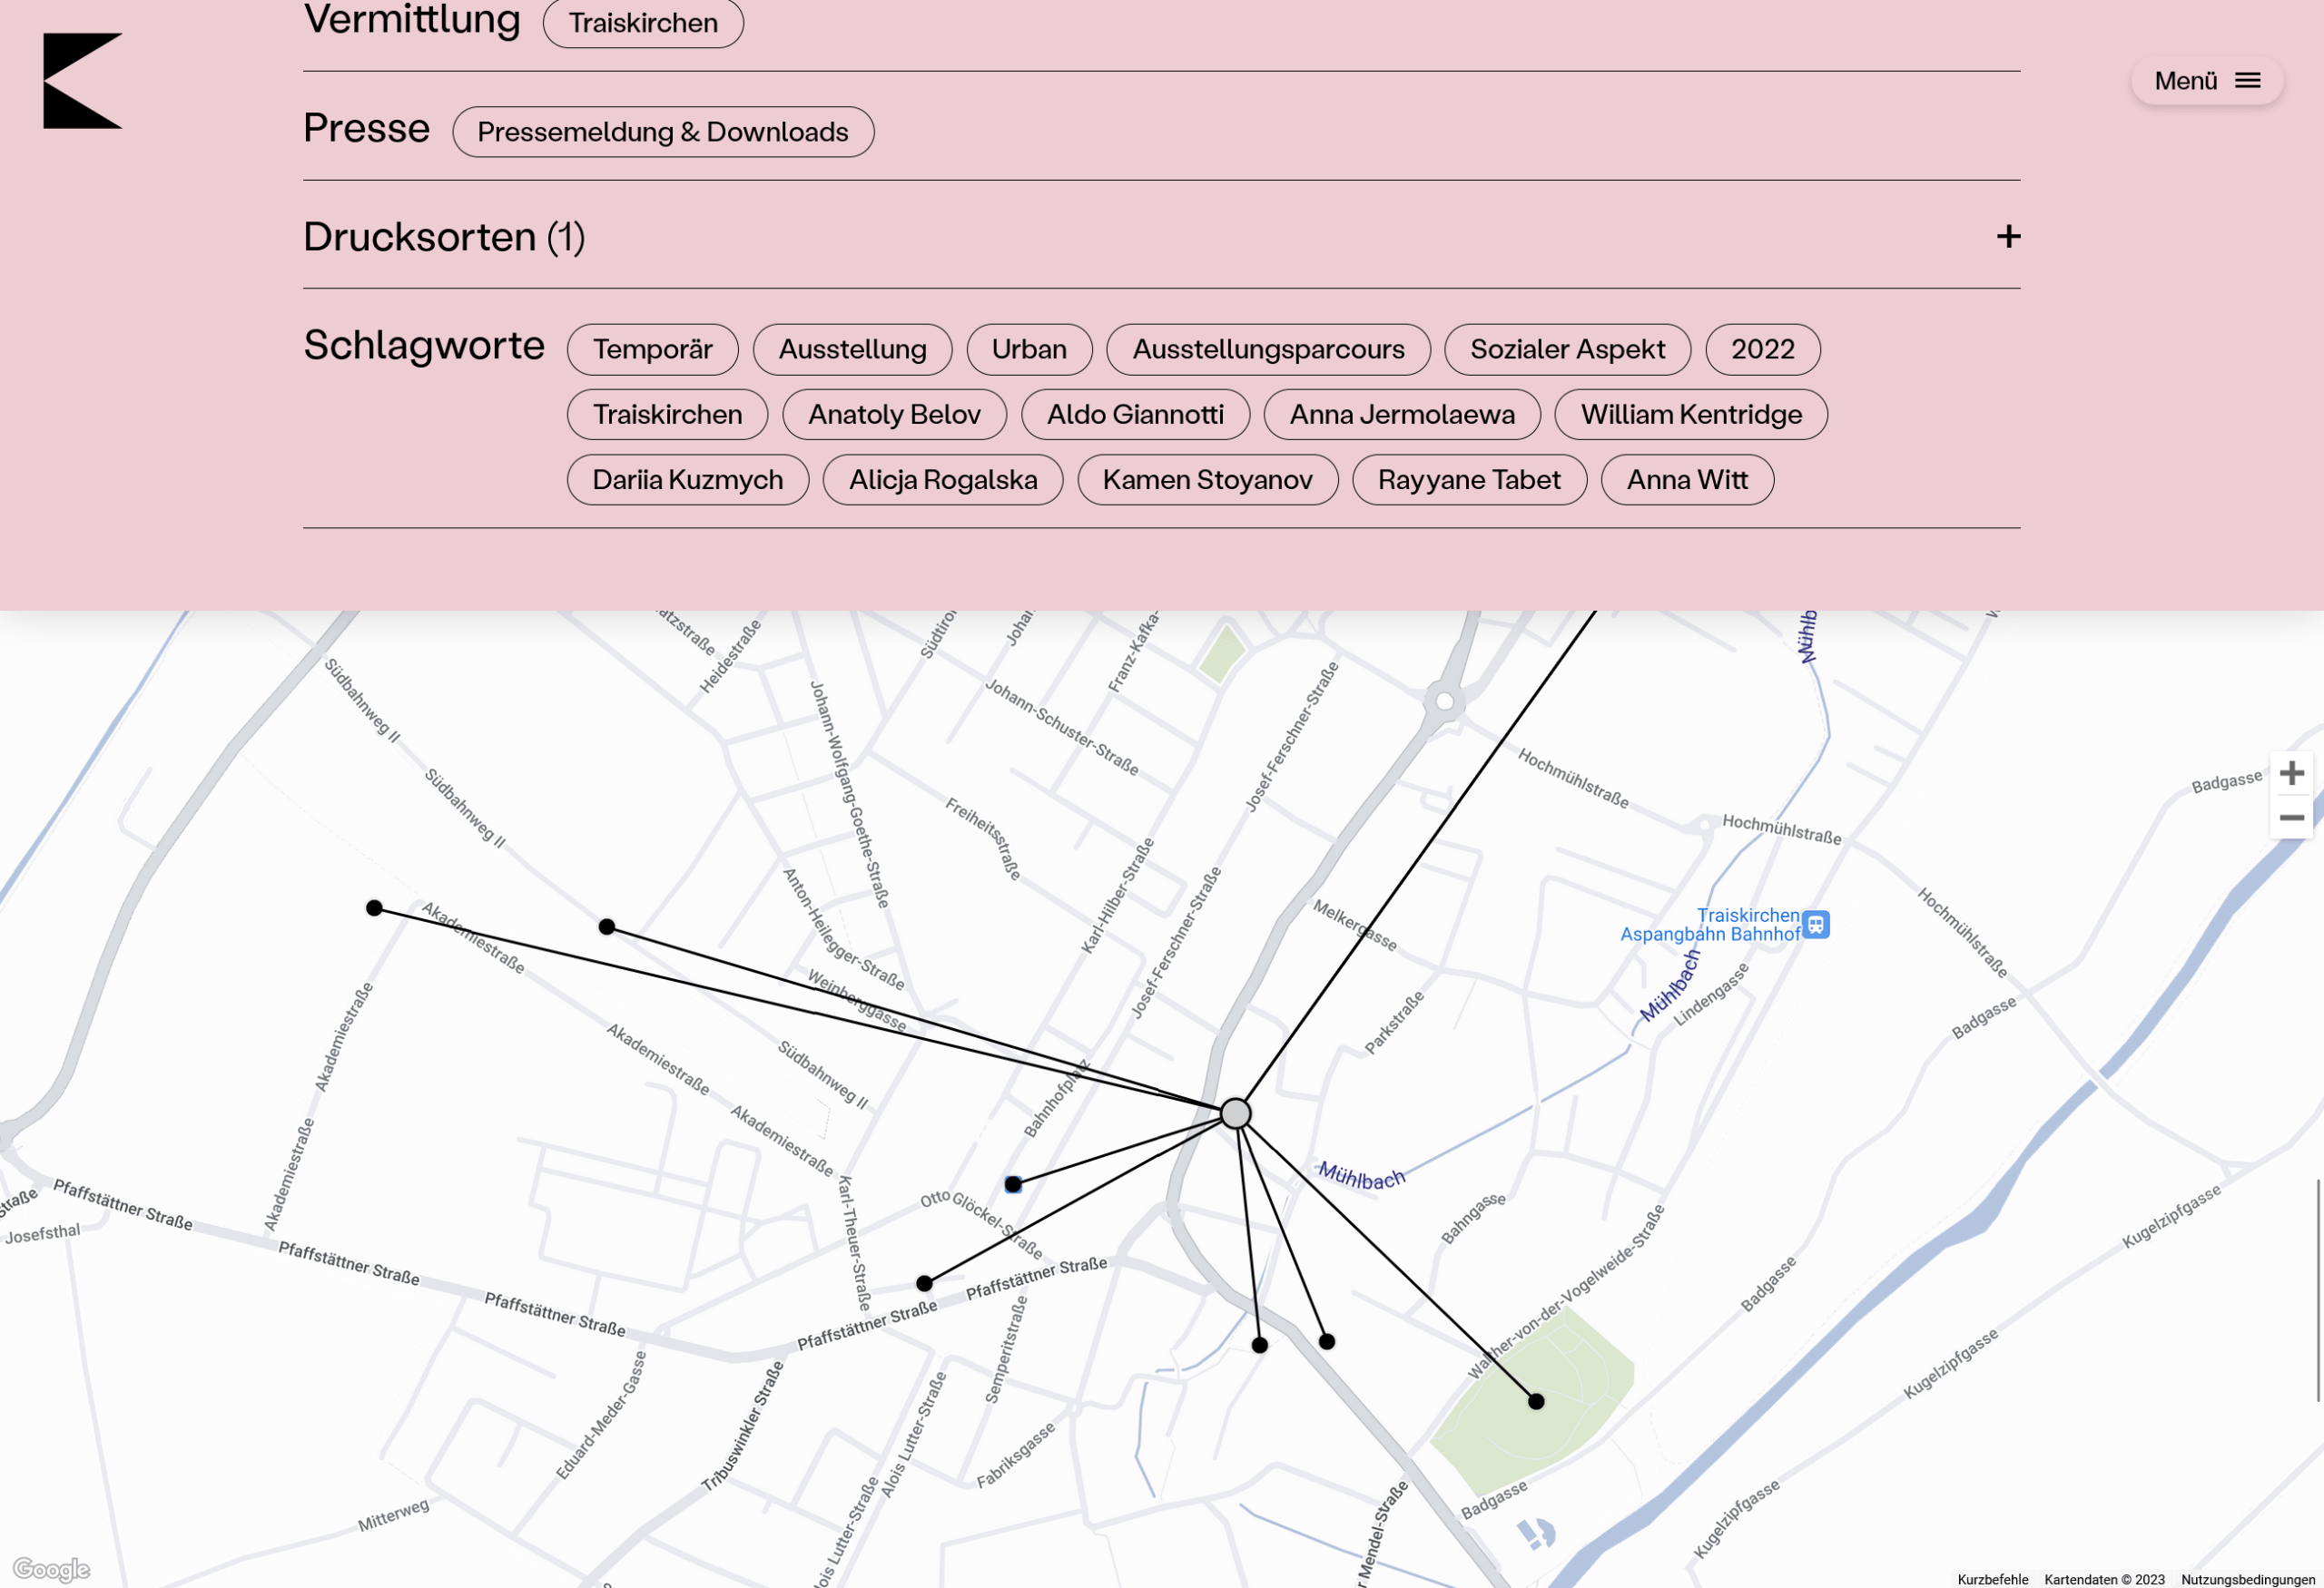Click the Drucksorten (1) heading
2324x1588 pixels.
[x=443, y=237]
